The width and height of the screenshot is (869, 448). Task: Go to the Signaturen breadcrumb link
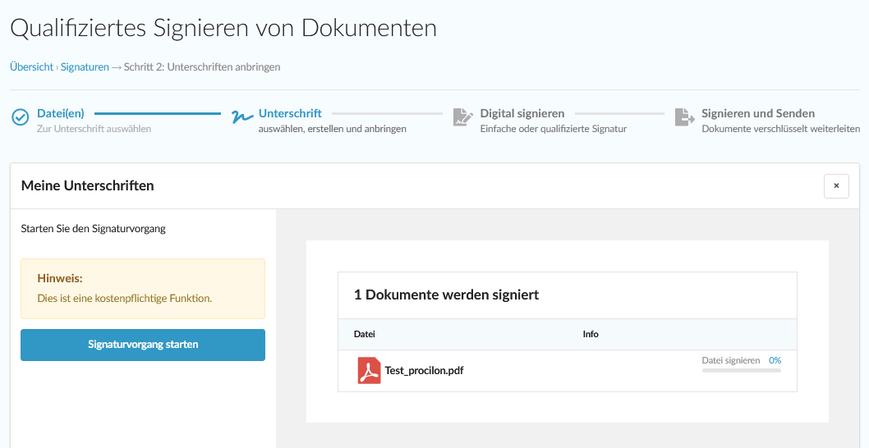[x=85, y=67]
